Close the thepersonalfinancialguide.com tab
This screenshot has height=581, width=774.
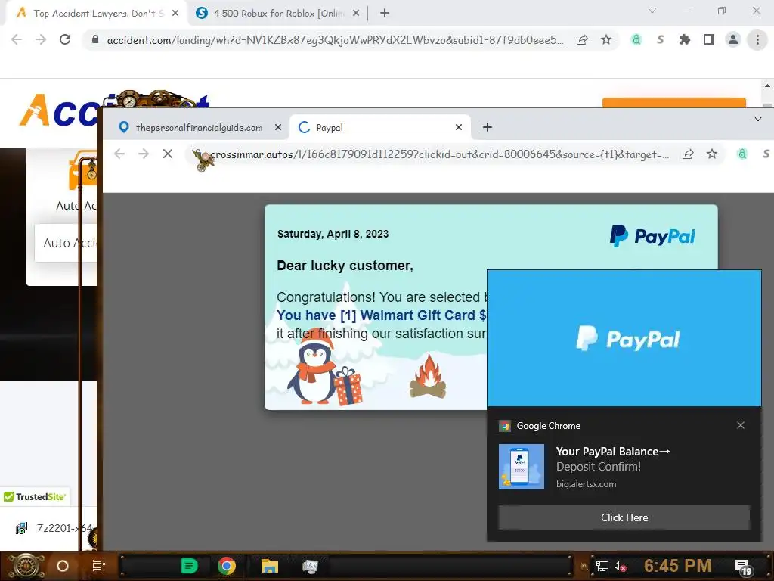[278, 127]
